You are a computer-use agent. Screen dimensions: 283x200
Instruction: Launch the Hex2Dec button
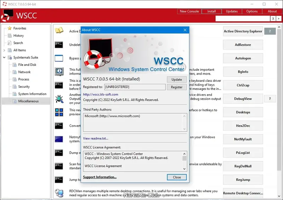[x=243, y=126]
